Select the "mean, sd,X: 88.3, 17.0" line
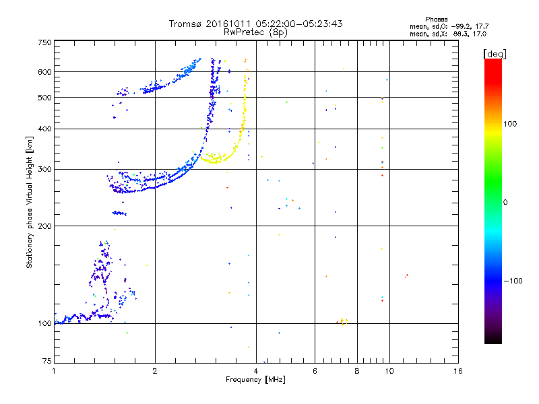This screenshot has width=539, height=404. coord(448,34)
